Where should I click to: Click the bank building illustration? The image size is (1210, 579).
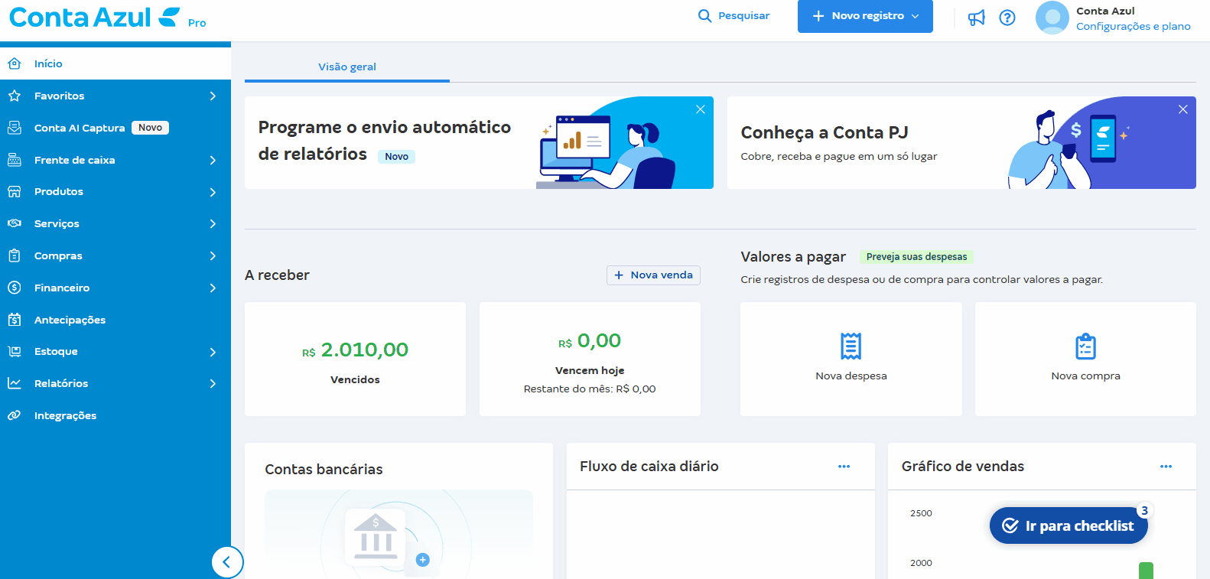click(x=376, y=537)
